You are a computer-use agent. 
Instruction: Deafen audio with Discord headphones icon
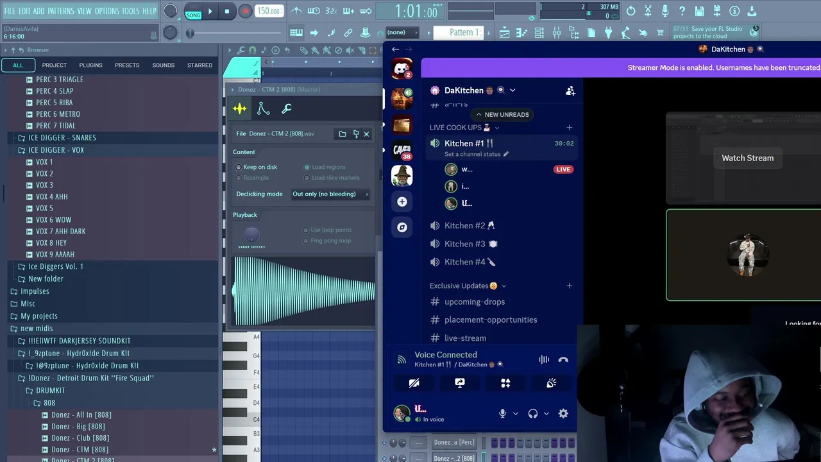point(533,414)
